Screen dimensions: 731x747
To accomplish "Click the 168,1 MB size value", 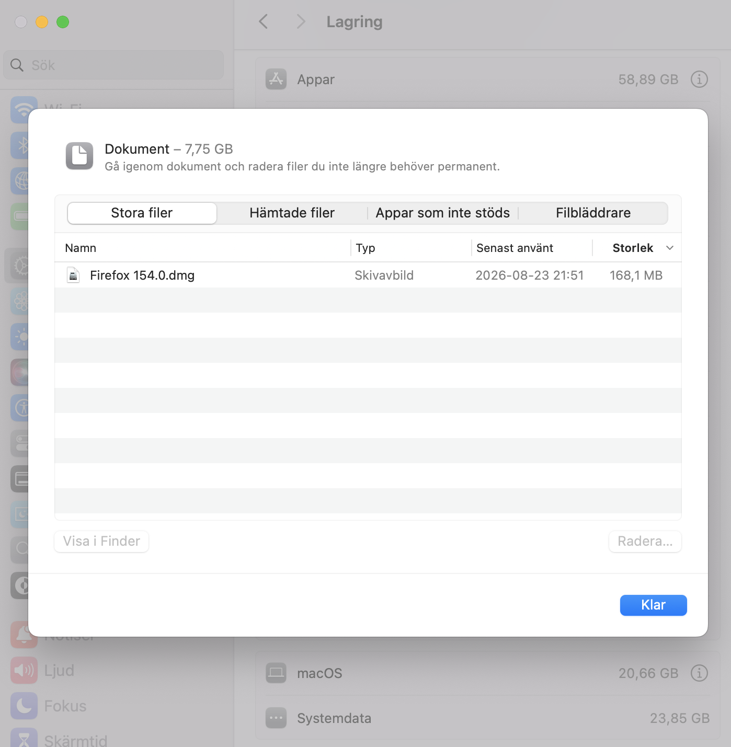I will click(x=636, y=275).
